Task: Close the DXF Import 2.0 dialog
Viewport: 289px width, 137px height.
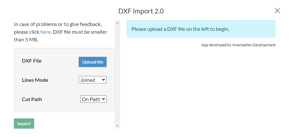Action: coord(277,11)
